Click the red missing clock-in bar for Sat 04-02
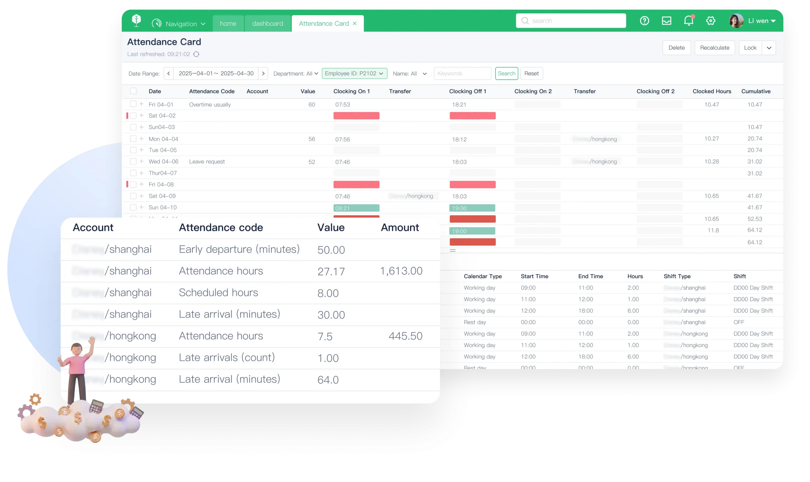This screenshot has width=810, height=482. [356, 115]
